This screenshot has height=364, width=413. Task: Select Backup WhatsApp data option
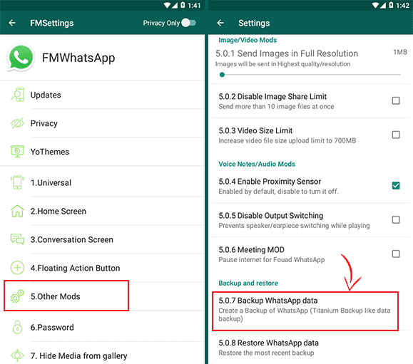(x=305, y=311)
